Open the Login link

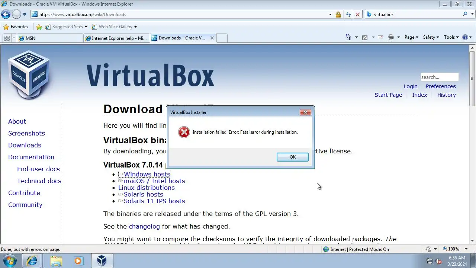coord(411,86)
